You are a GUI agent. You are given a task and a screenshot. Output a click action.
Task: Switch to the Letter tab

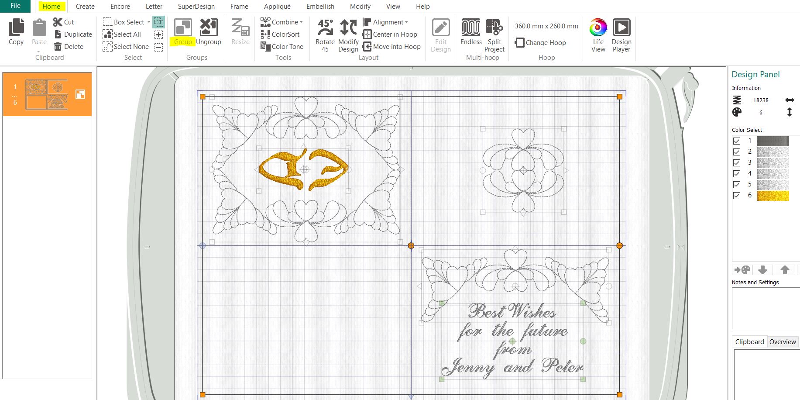click(x=154, y=7)
